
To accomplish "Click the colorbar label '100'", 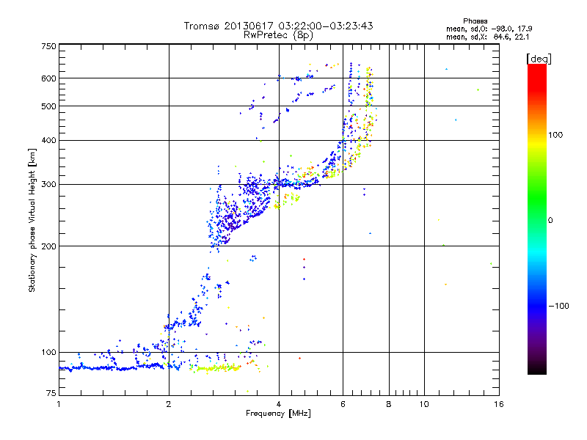I will click(x=555, y=135).
